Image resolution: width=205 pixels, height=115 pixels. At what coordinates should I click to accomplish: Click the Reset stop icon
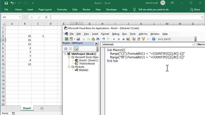pos(123,39)
